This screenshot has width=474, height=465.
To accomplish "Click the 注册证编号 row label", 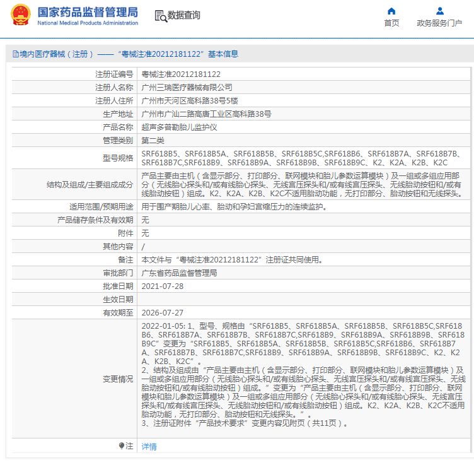I will pyautogui.click(x=114, y=74).
